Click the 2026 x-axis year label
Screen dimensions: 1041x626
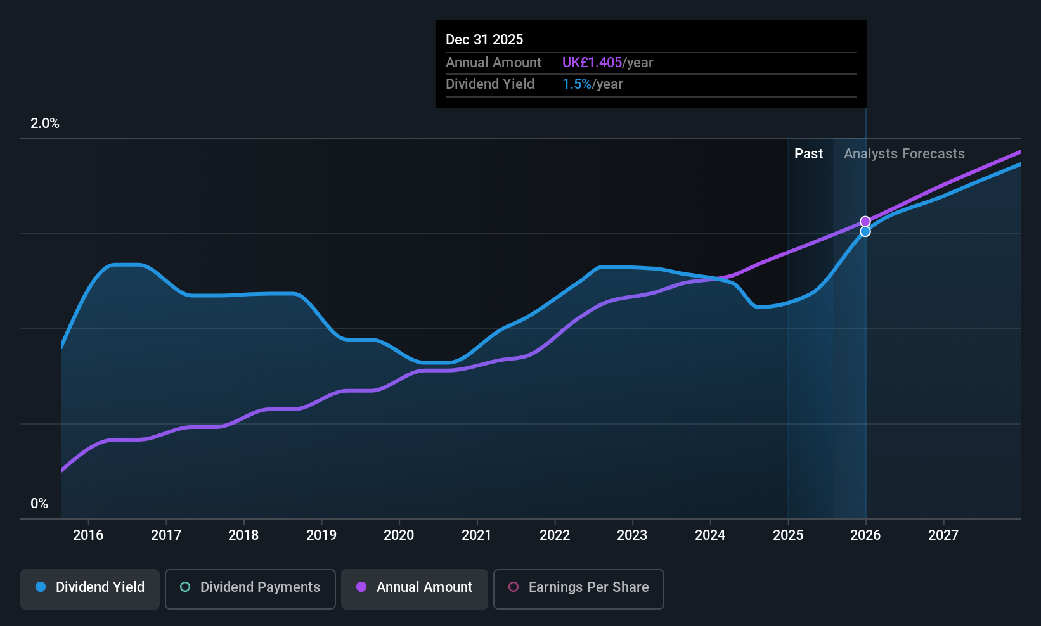865,535
